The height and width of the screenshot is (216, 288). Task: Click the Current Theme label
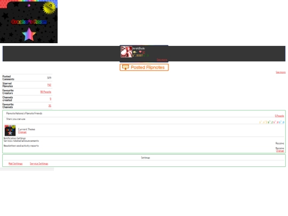27,129
